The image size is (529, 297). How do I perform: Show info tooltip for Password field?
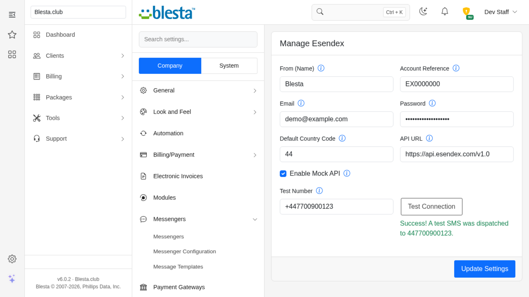point(432,103)
